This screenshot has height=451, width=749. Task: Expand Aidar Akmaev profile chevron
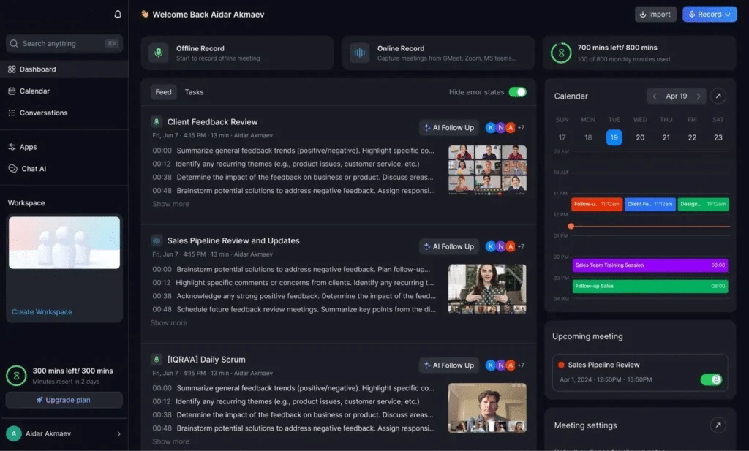pyautogui.click(x=118, y=434)
